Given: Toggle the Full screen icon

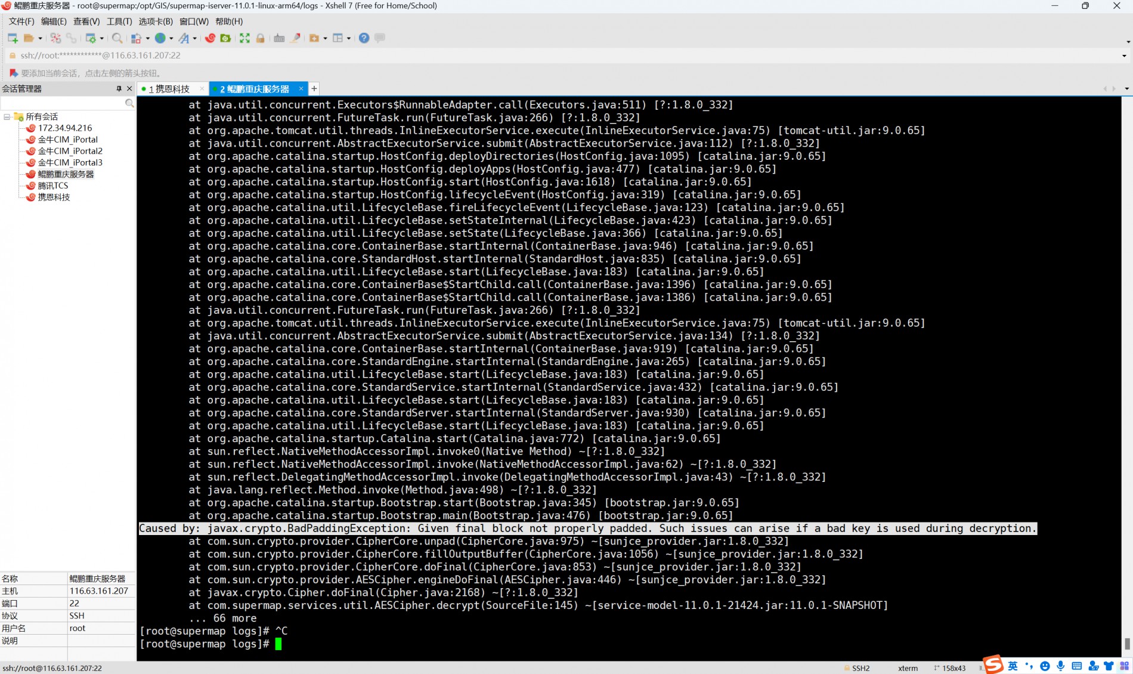Looking at the screenshot, I should 244,38.
